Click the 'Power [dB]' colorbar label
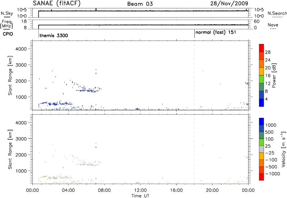 pos(274,75)
